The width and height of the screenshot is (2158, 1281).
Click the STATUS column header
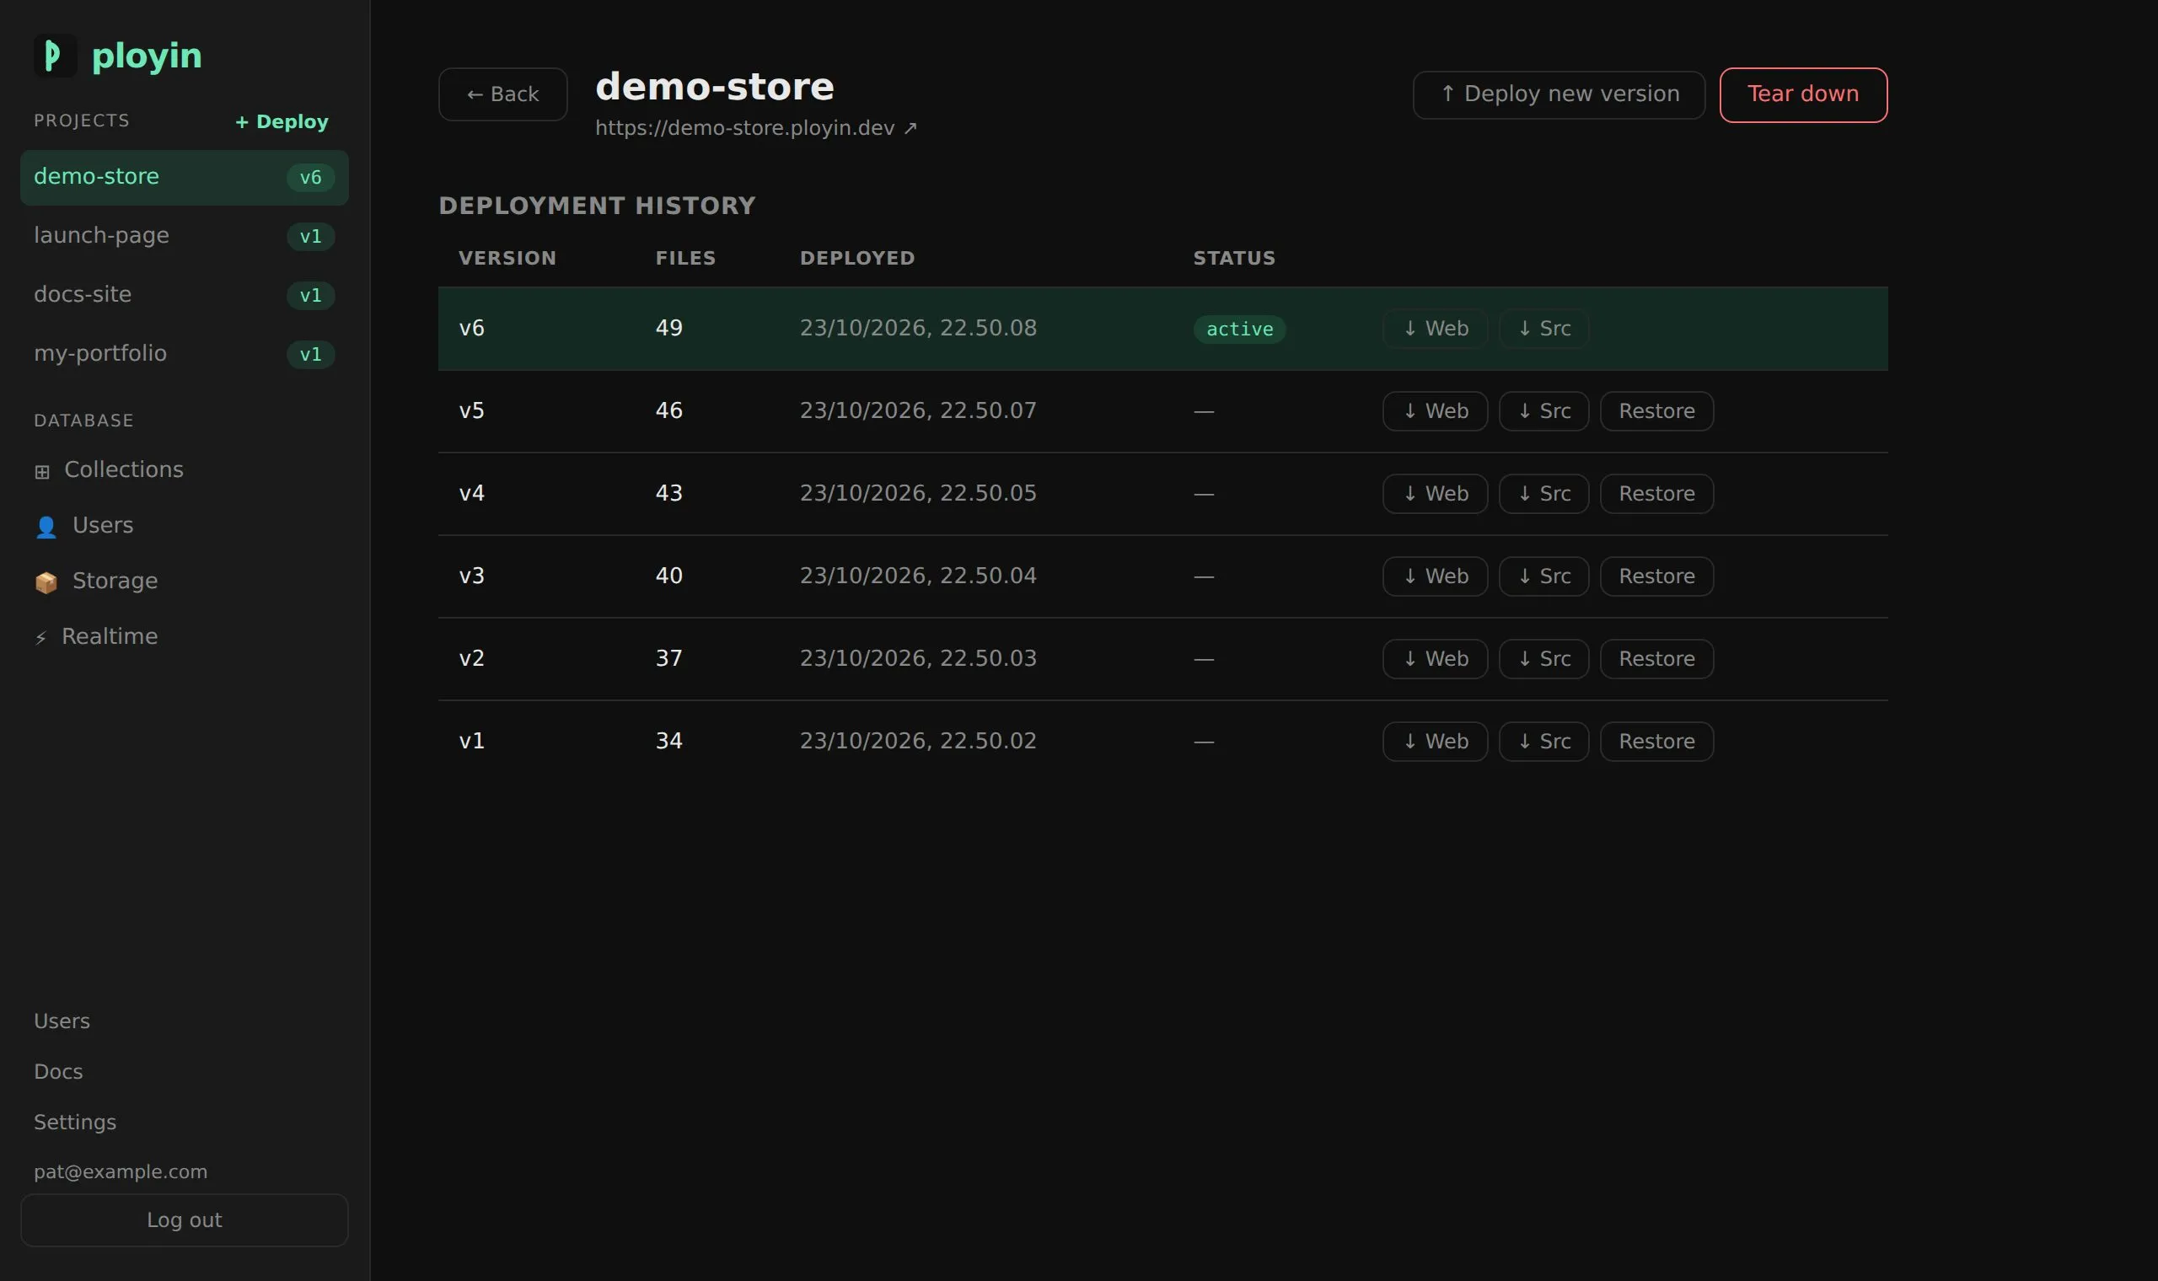(x=1233, y=258)
